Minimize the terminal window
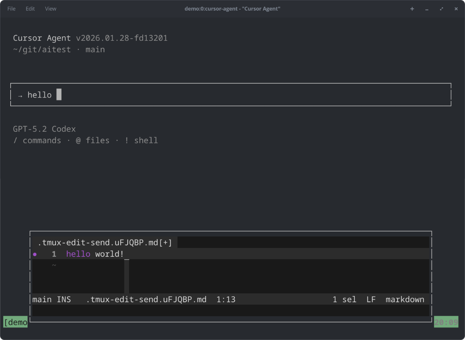 click(x=427, y=9)
